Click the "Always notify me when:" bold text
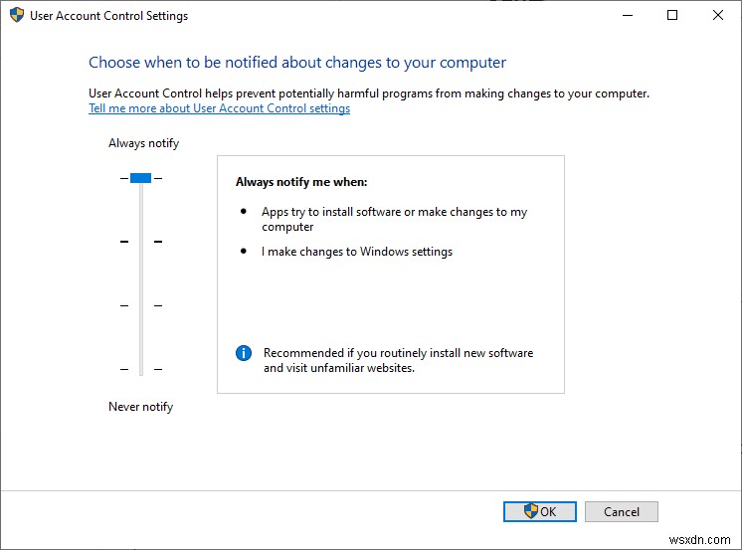The image size is (742, 550). pos(301,182)
